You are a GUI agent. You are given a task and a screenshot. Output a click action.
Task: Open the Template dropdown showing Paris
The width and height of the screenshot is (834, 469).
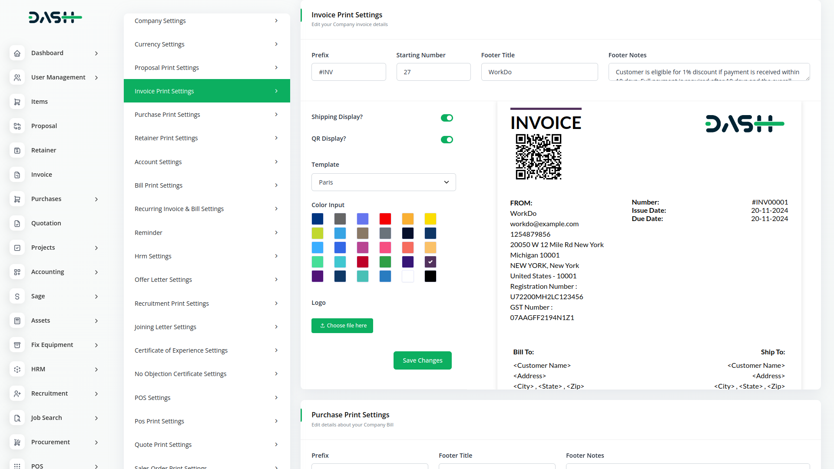click(384, 182)
